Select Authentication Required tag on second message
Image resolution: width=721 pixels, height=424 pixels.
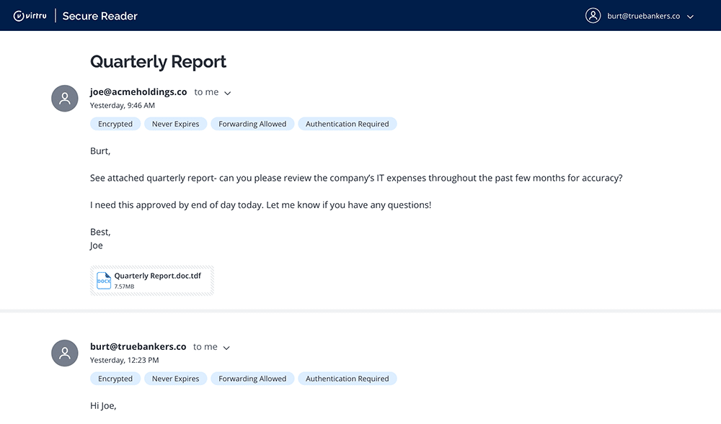347,379
